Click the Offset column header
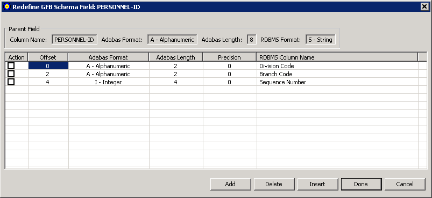The image size is (432, 198). [48, 57]
